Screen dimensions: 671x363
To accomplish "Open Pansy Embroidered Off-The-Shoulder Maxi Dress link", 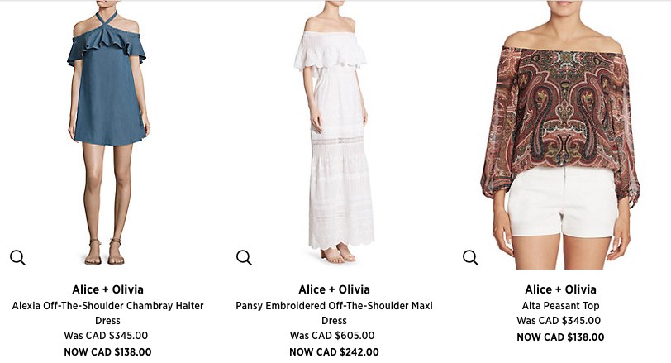I will [334, 313].
